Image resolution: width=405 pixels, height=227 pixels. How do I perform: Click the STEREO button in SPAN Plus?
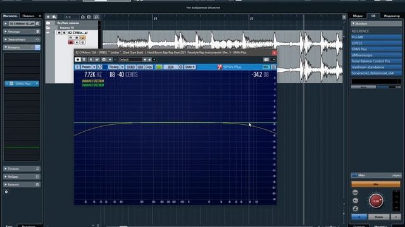(x=131, y=67)
